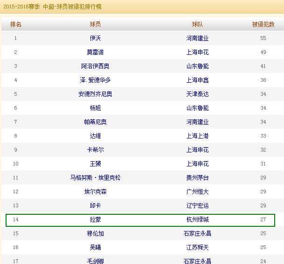
Task: Select rank number 14 cell
Action: (15, 219)
